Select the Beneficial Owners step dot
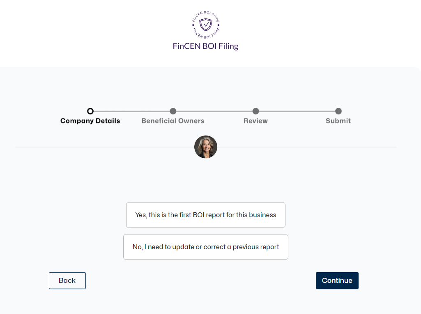 coord(173,111)
